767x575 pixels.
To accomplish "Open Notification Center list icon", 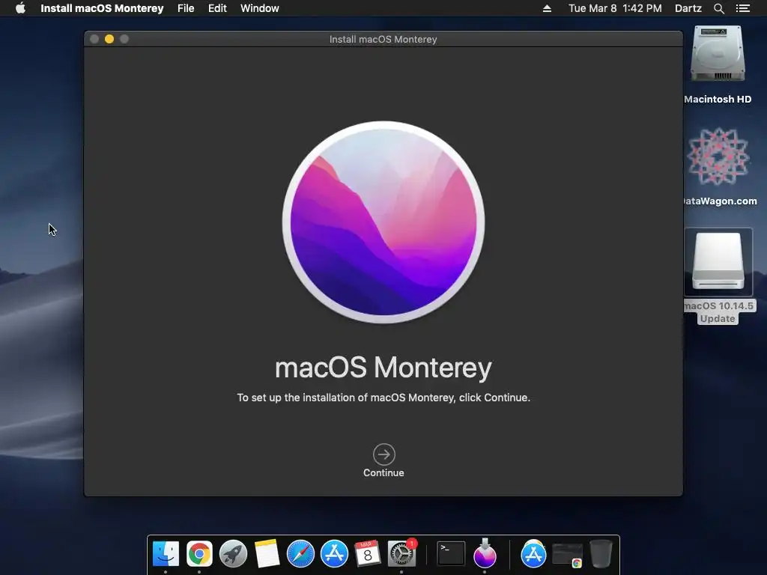I will (x=742, y=8).
